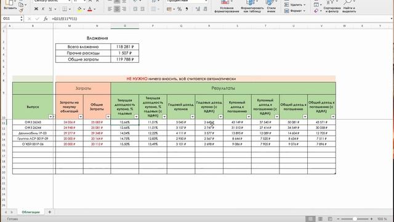
Task: Click the insert function fx icon
Action: tap(46, 18)
